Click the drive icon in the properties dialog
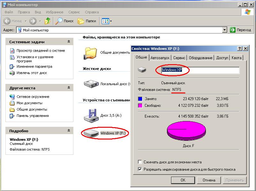Screen dimensions: 256x191 (142, 70)
